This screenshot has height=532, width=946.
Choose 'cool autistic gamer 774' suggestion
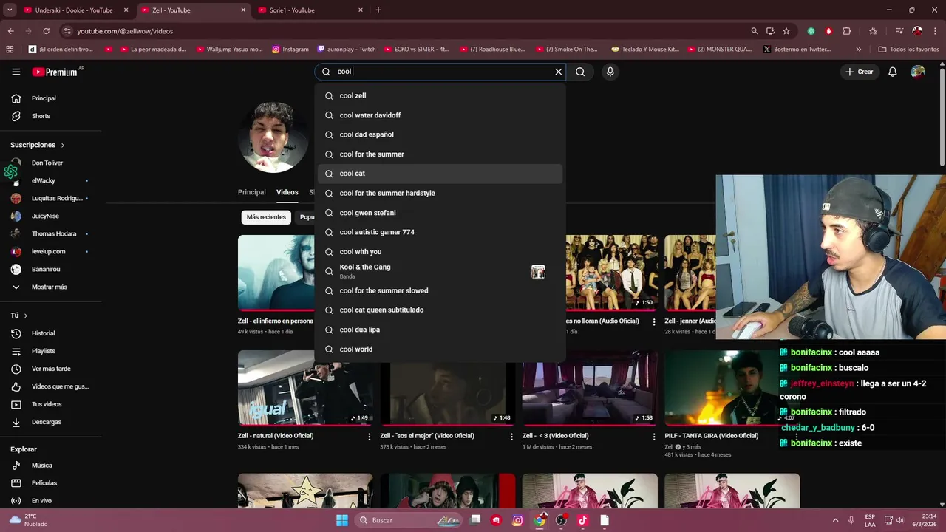[440, 232]
